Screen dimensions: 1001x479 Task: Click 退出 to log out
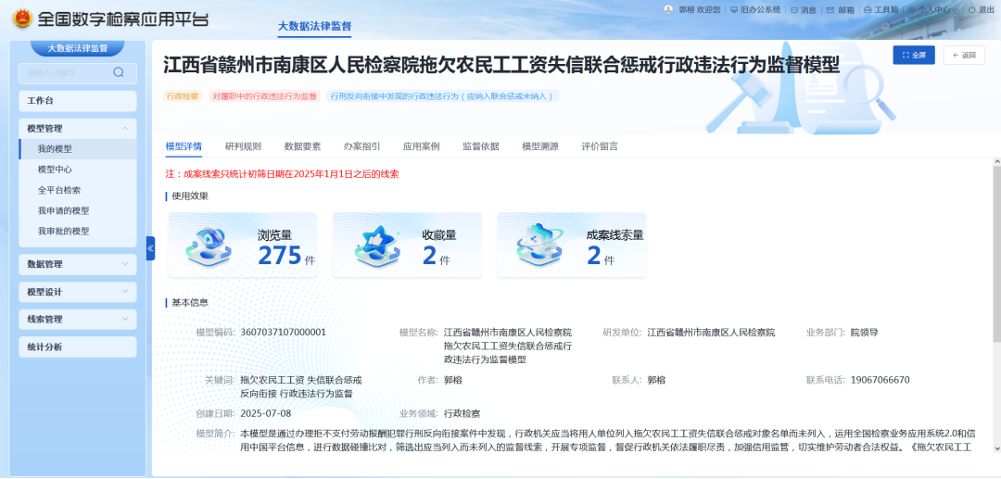[981, 10]
